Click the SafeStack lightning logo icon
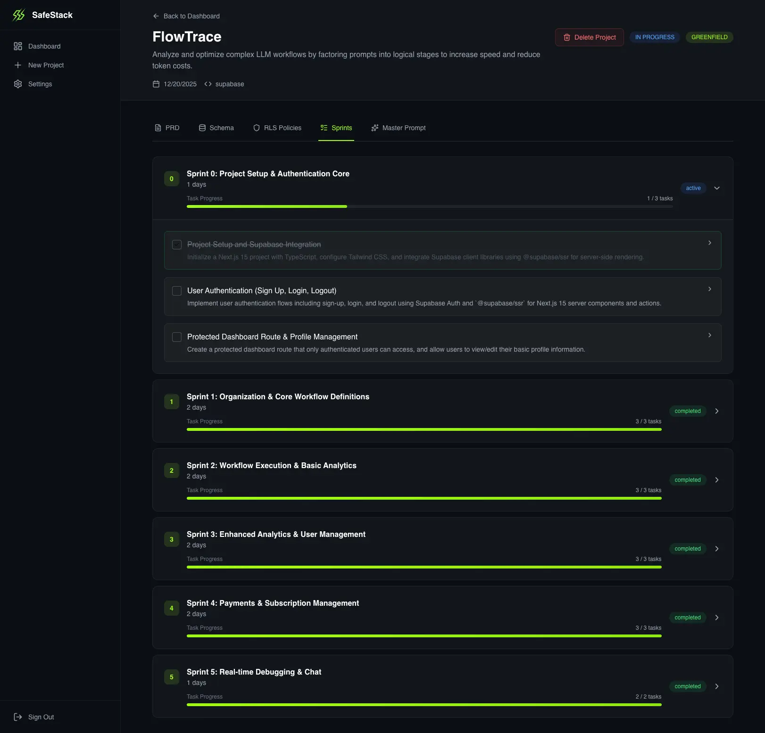Image resolution: width=765 pixels, height=733 pixels. click(x=19, y=15)
